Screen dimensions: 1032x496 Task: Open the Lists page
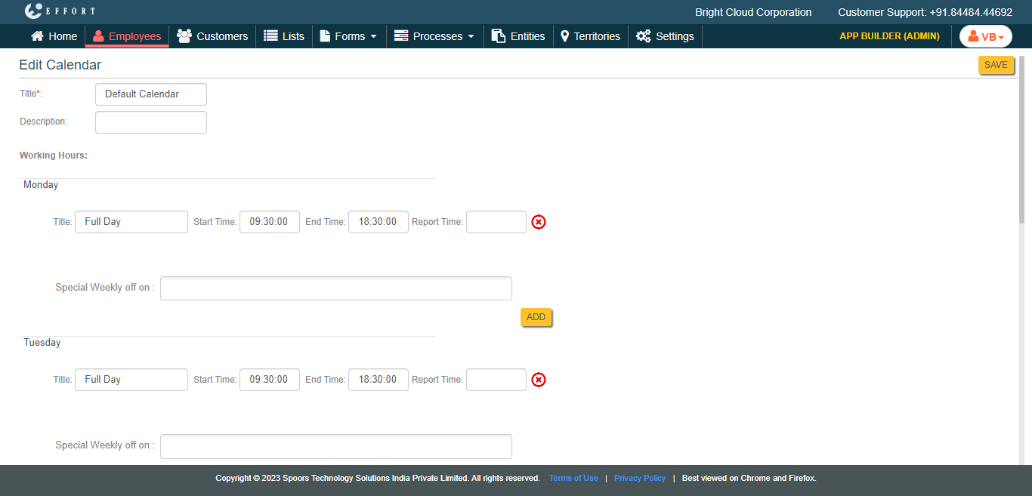(284, 36)
